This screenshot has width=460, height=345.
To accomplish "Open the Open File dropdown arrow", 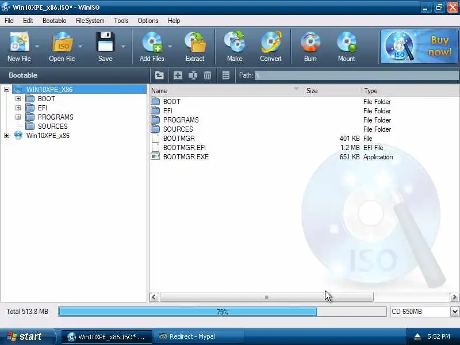I will (80, 47).
